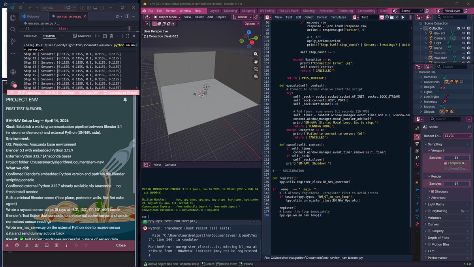Expand the Bio-Bot outliner item
The image size is (474, 267).
pos(426,33)
